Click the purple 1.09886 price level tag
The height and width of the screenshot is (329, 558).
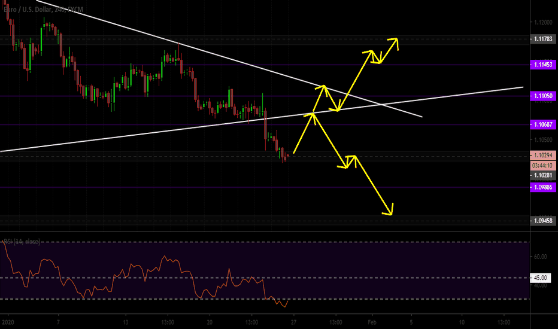click(543, 187)
